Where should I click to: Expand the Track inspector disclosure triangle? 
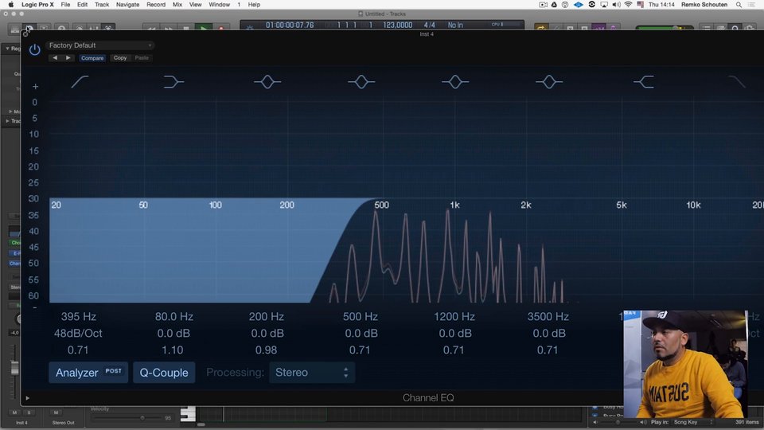tap(7, 121)
